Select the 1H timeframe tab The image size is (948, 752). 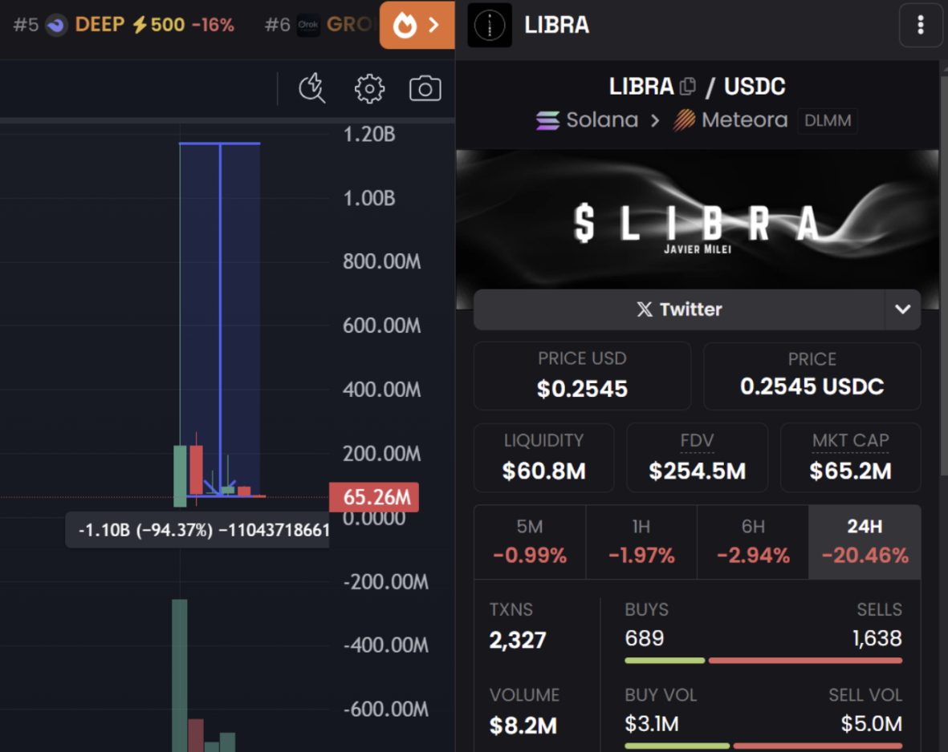point(641,542)
